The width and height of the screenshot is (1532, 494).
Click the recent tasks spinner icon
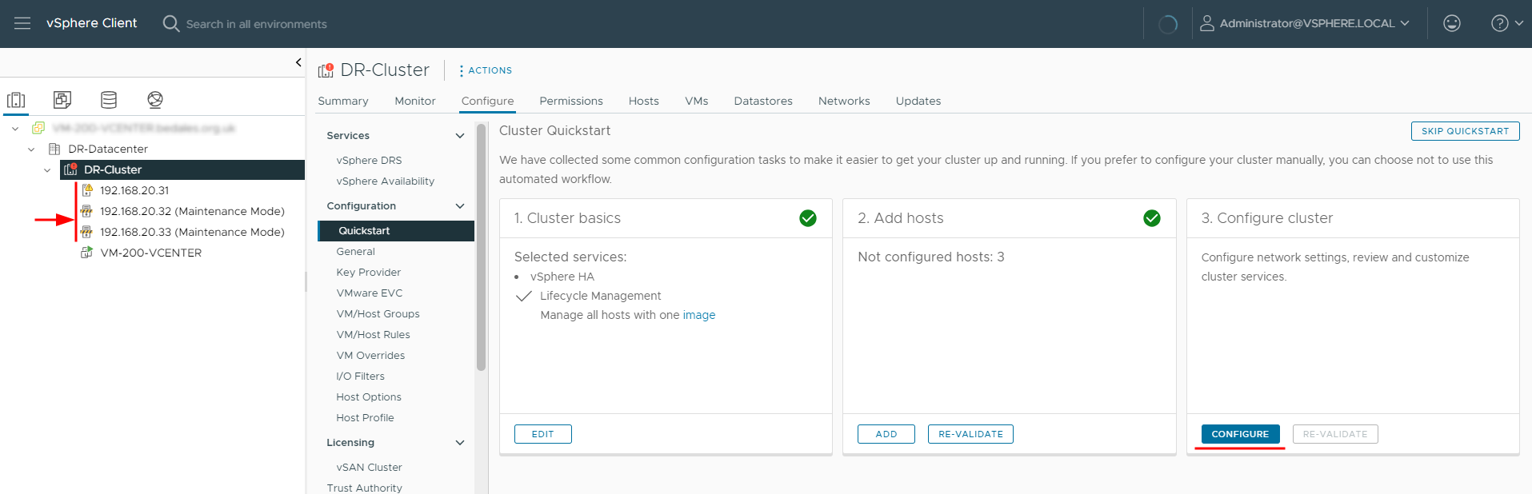[1168, 24]
